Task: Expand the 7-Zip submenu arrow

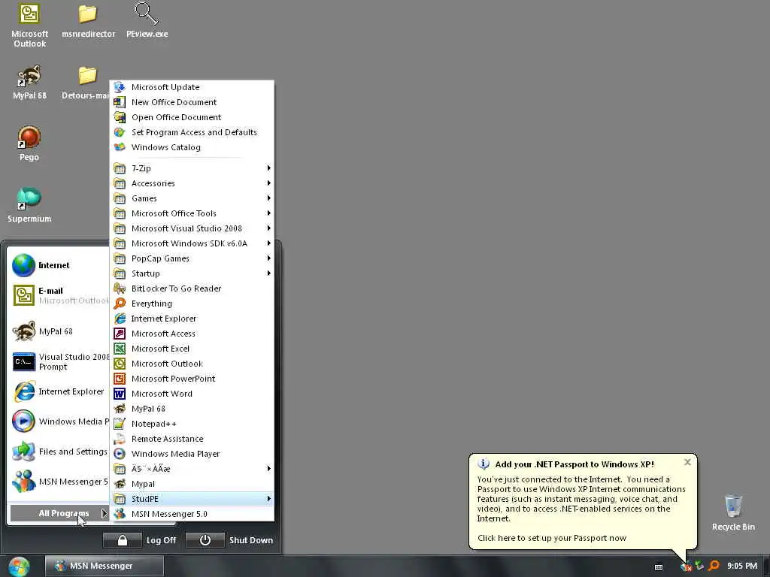Action: point(268,168)
